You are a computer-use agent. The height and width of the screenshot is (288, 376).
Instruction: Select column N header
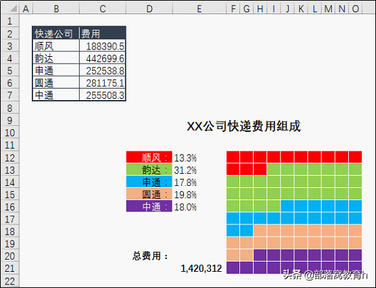click(x=342, y=9)
